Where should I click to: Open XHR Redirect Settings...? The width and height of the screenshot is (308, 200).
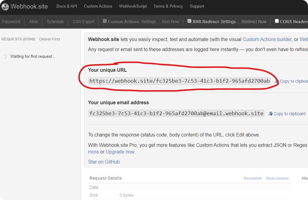(230, 22)
